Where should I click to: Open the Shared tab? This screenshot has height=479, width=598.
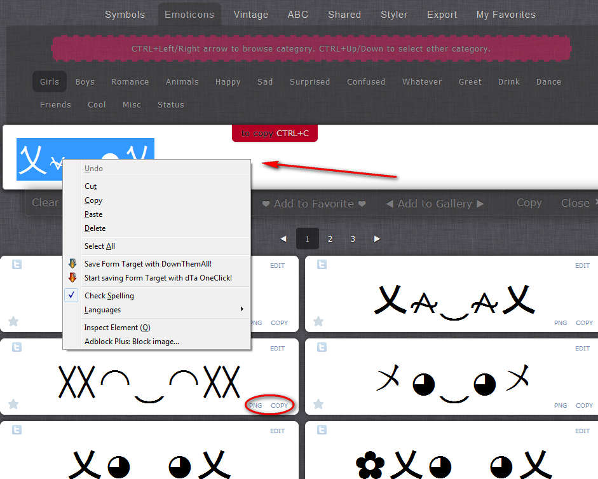344,15
